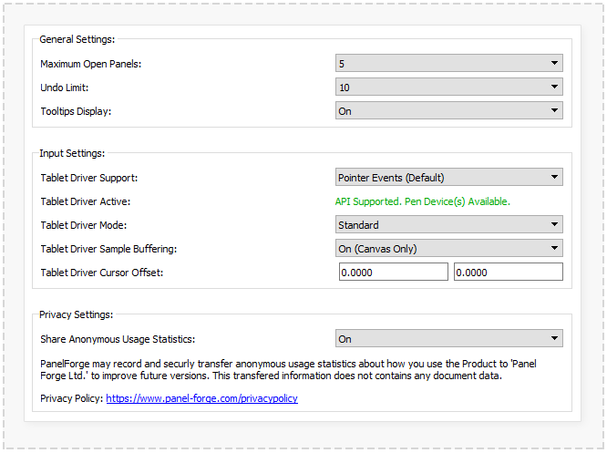Open Share Anonymous Usage Statistics dropdown
Viewport: 607px width, 453px height.
pos(448,339)
